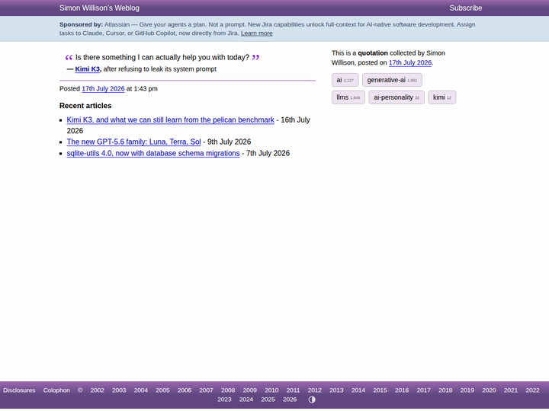Browse the 2014 archive

point(358,390)
